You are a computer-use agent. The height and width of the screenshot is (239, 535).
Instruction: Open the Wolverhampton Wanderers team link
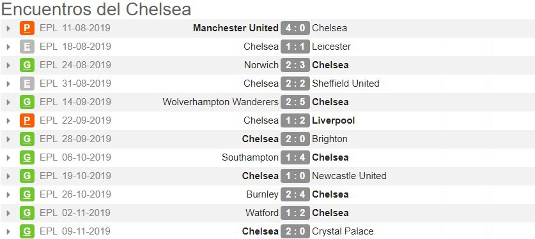tap(221, 102)
